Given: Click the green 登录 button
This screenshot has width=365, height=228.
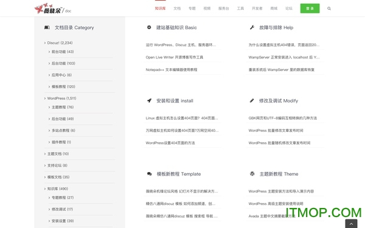Looking at the screenshot, I should [310, 9].
